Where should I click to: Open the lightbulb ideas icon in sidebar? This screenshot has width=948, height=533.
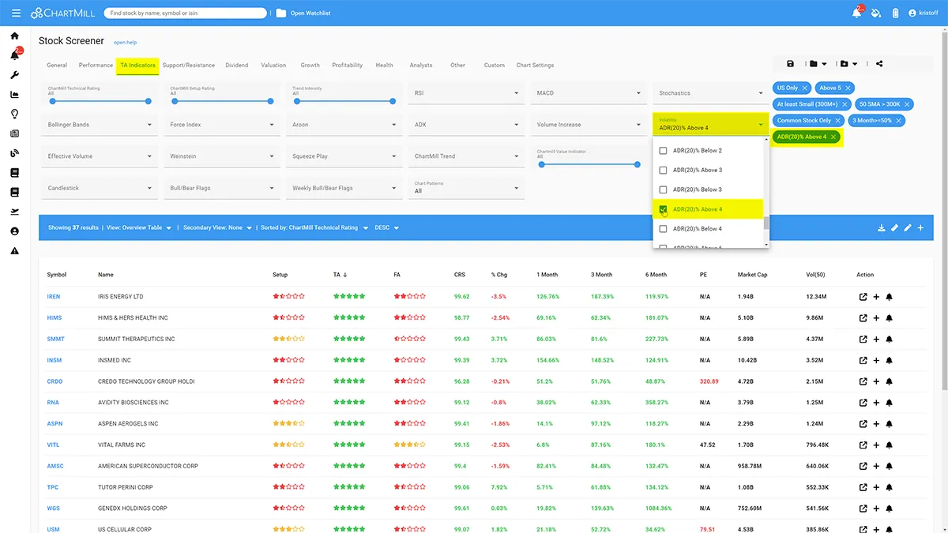(15, 114)
